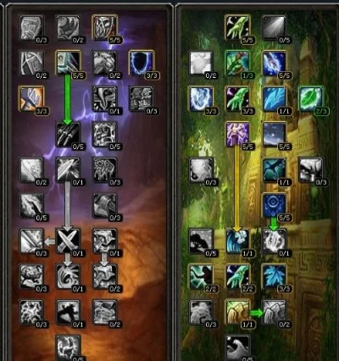Select the blue eye Purification talent icon
The image size is (339, 361).
[x=274, y=205]
